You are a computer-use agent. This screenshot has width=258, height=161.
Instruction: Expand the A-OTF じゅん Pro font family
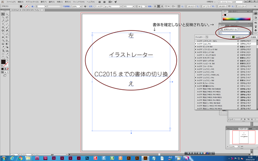point(196,44)
